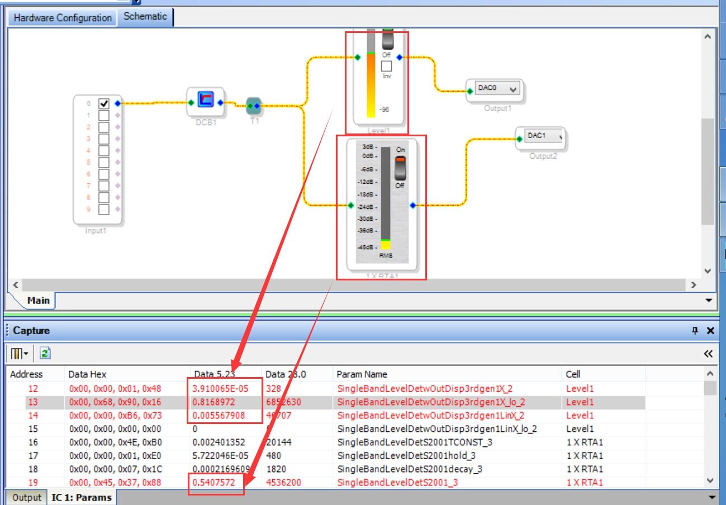Select the Main sheet tab
The width and height of the screenshot is (726, 505).
coord(39,301)
